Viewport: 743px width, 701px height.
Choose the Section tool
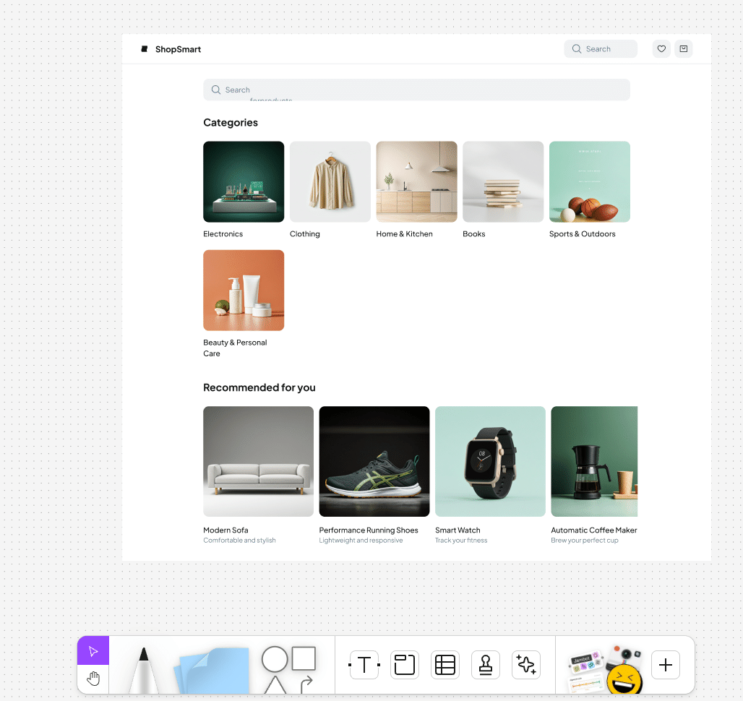tap(405, 665)
